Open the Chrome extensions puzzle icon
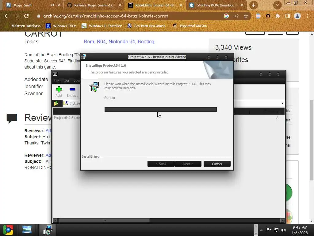Viewport: 314px width, 236px height. pyautogui.click(x=278, y=16)
